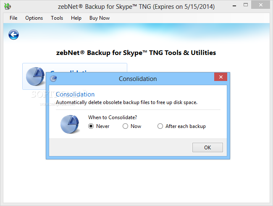The height and width of the screenshot is (206, 273).
Task: Click the blue Consolidation heading text
Action: pyautogui.click(x=75, y=94)
